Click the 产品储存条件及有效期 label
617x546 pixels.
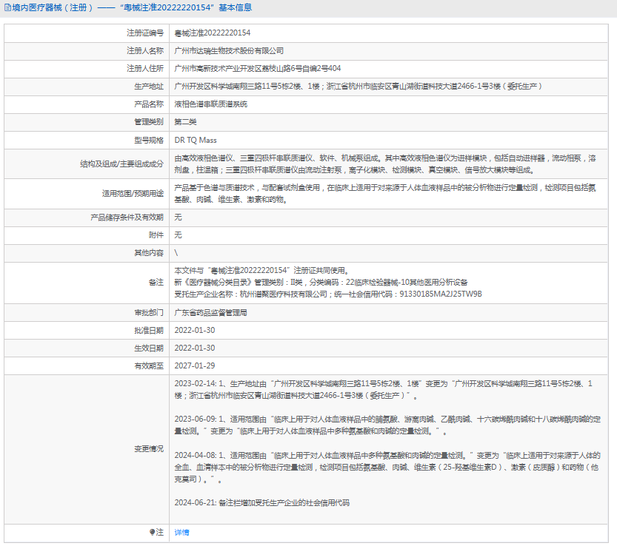tap(127, 218)
